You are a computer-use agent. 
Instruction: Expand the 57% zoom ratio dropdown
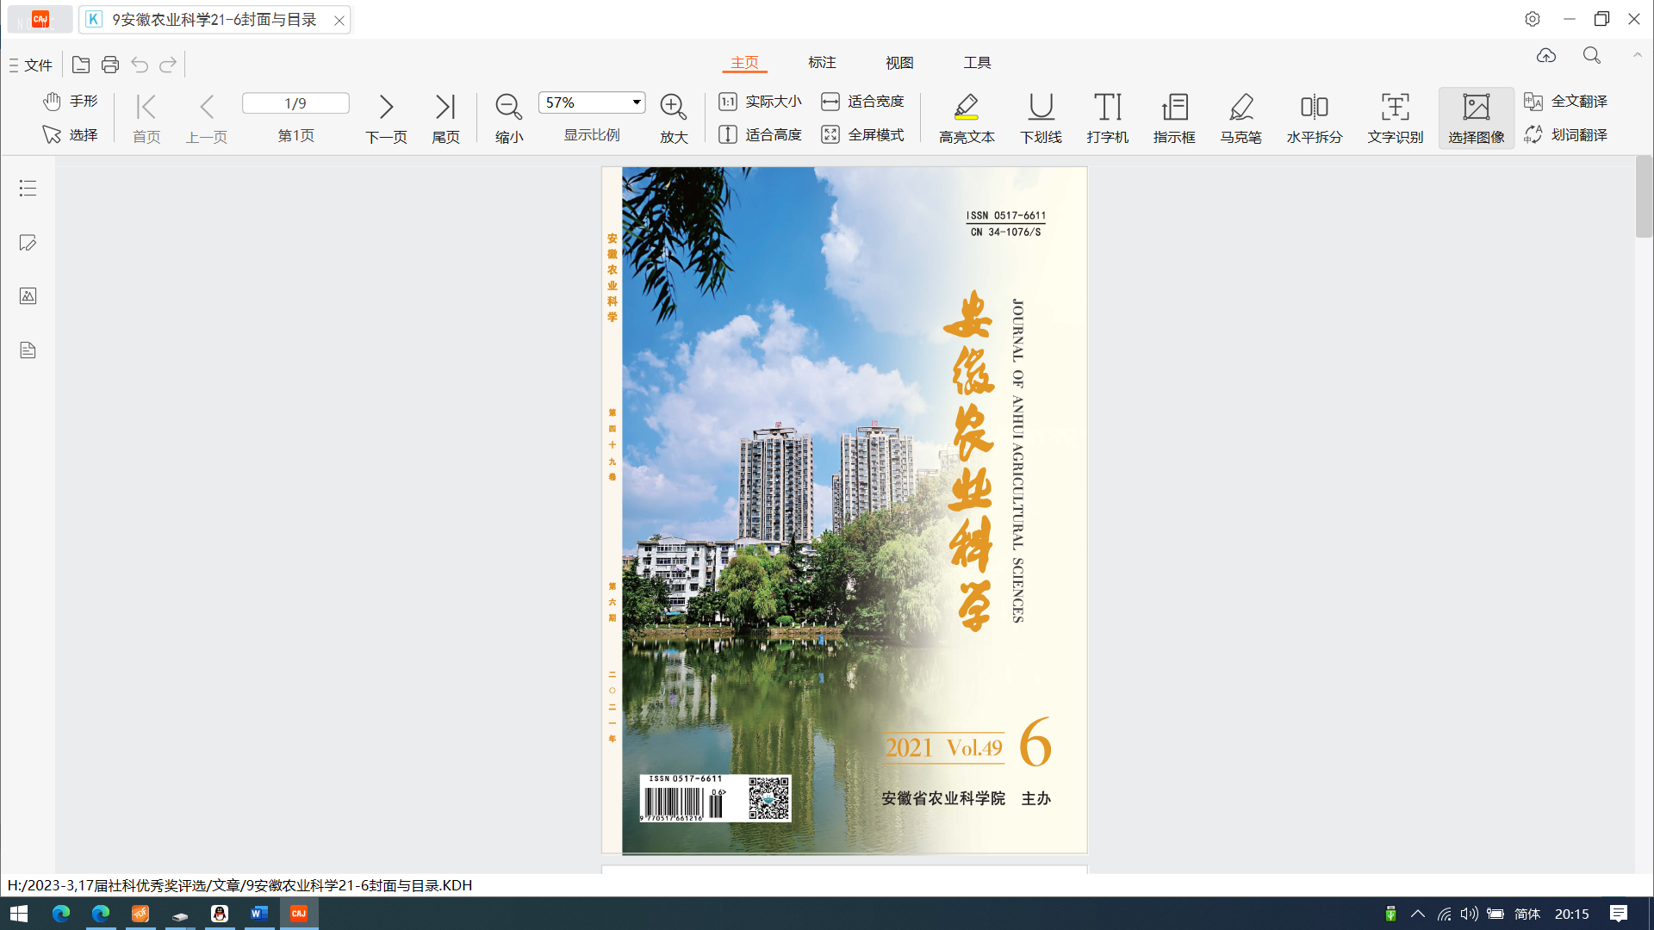click(x=637, y=102)
